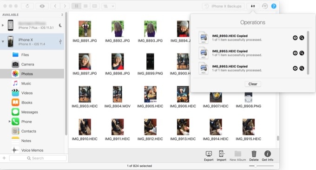
Task: Open the arrange-by dropdown
Action: (x=109, y=6)
